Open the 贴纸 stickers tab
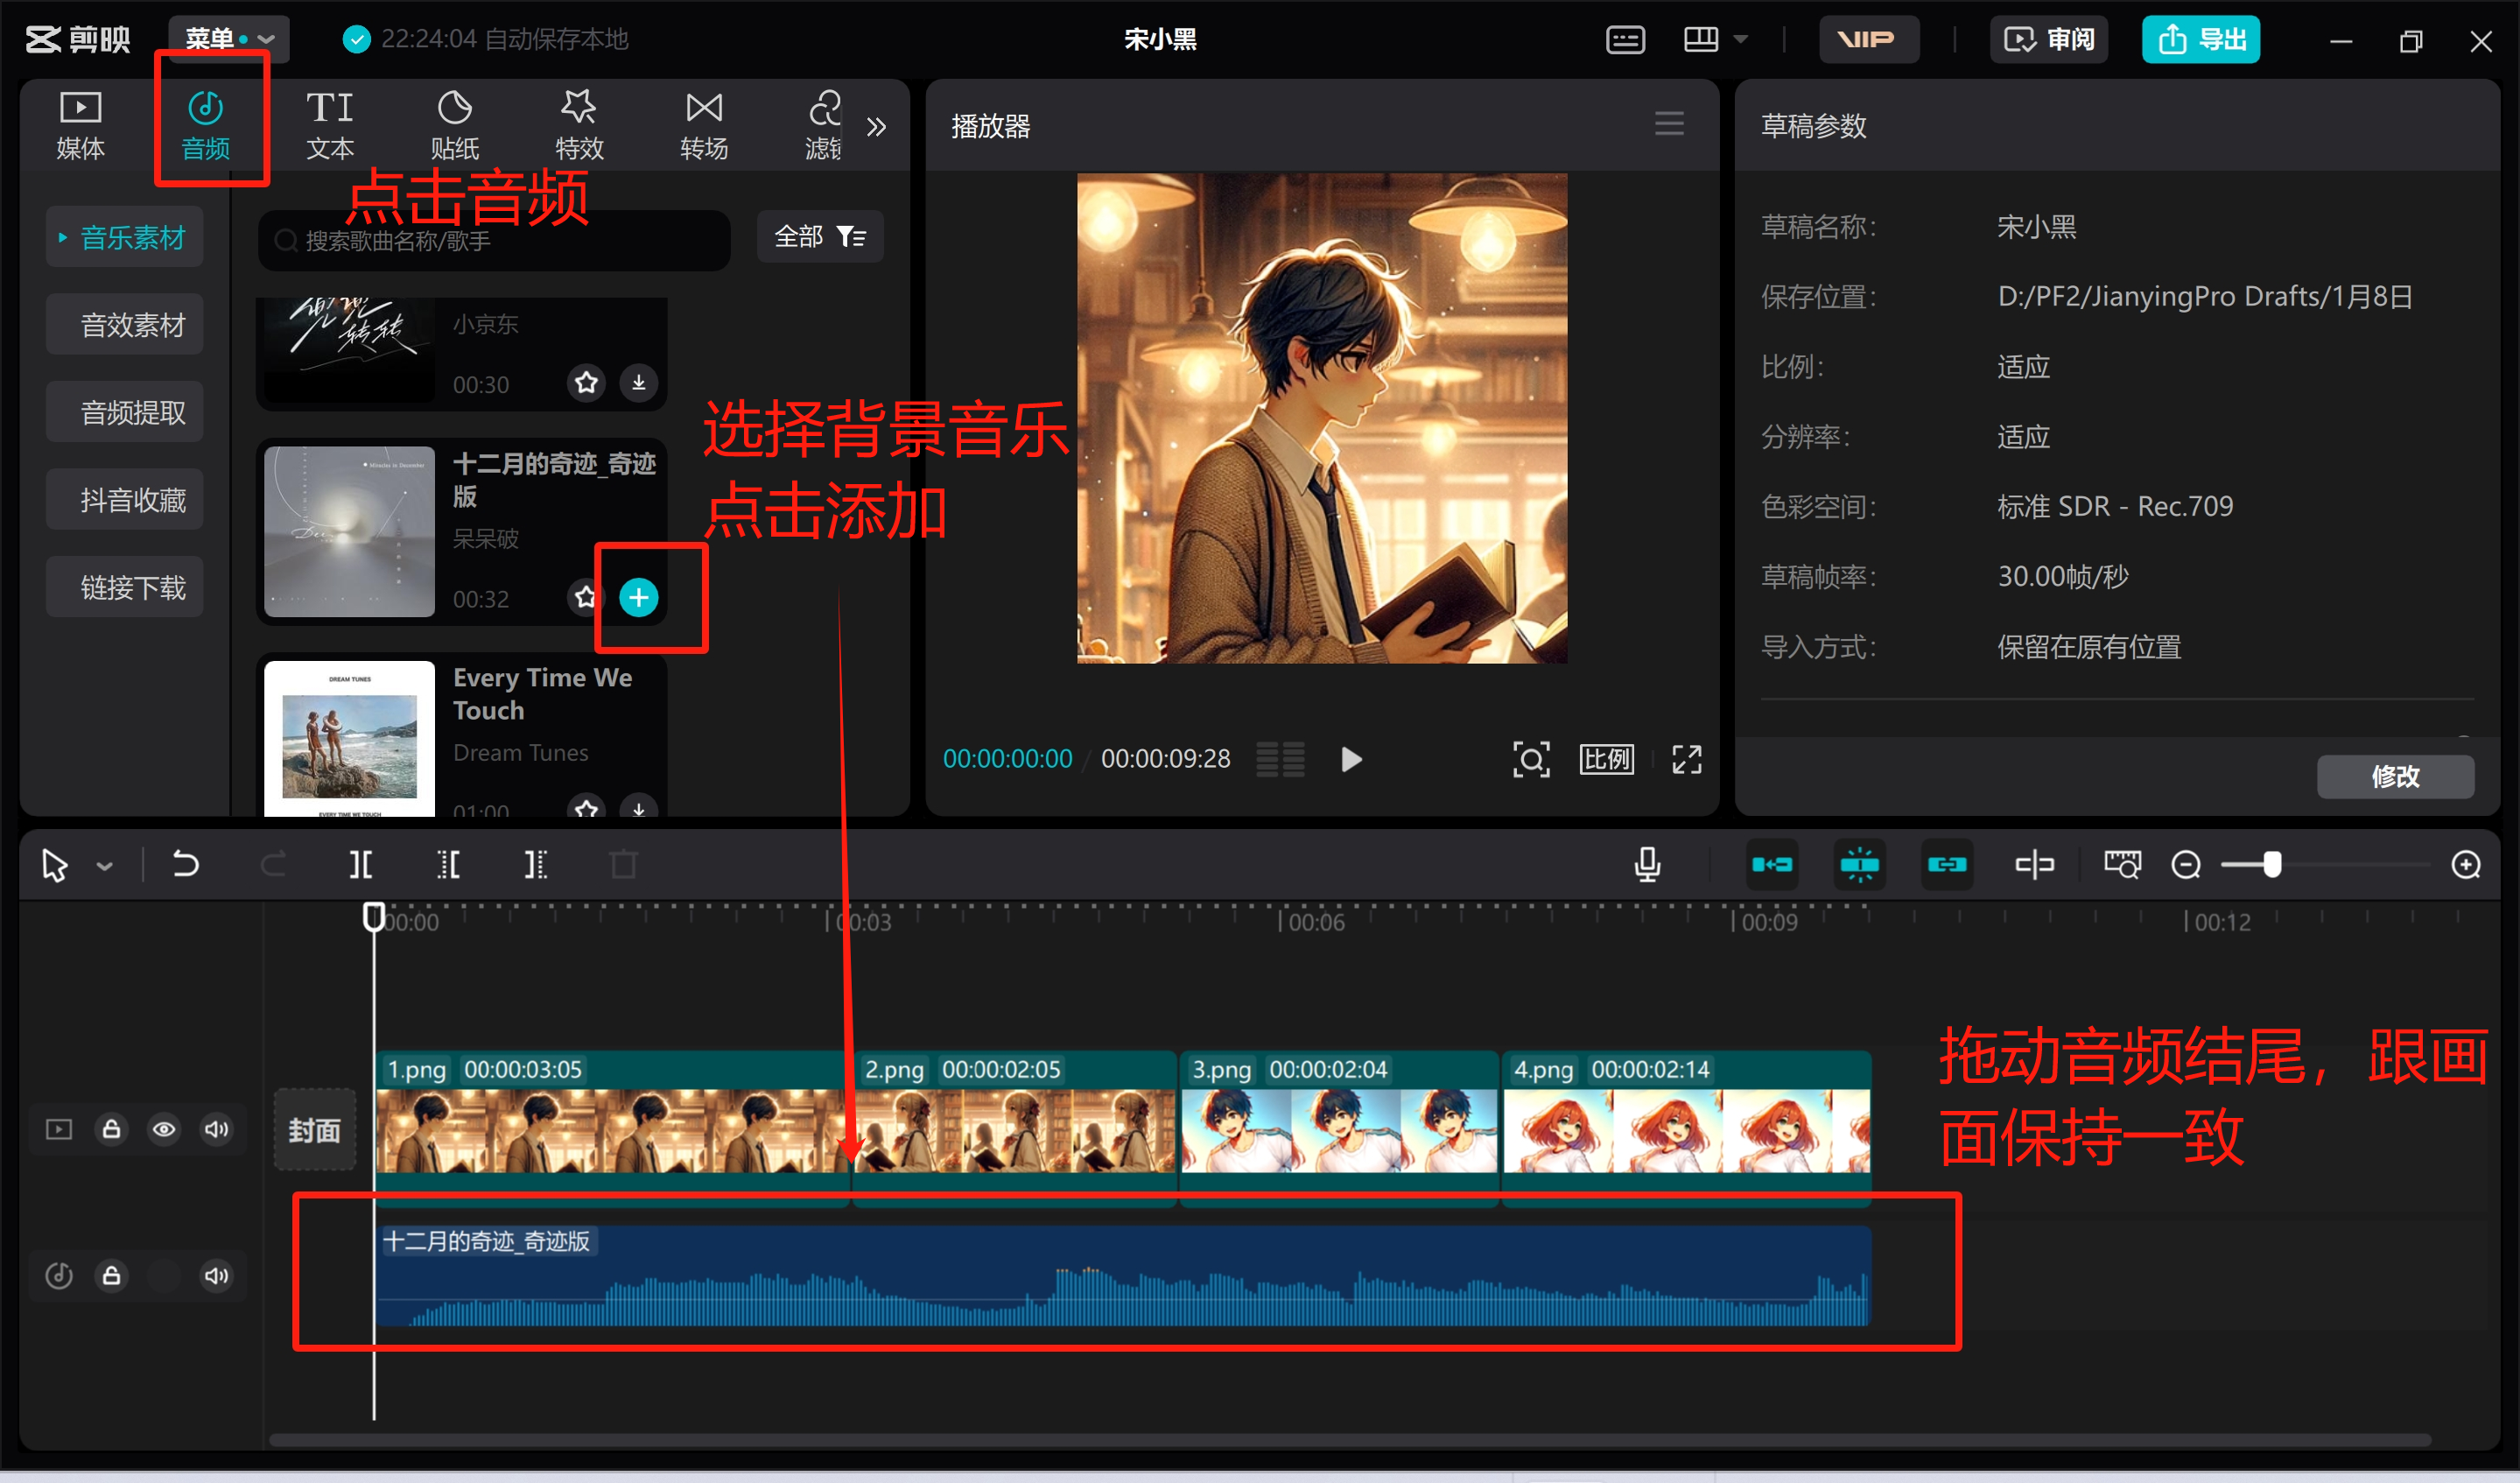Image resolution: width=2520 pixels, height=1483 pixels. (454, 126)
